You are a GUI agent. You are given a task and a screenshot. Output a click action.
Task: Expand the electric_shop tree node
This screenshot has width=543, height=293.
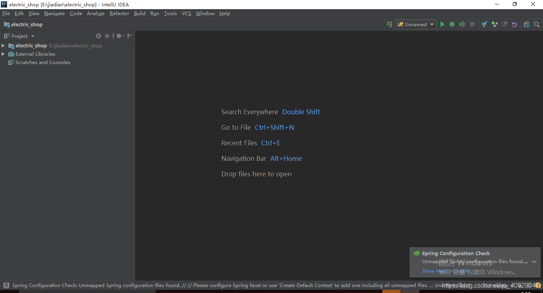[3, 45]
